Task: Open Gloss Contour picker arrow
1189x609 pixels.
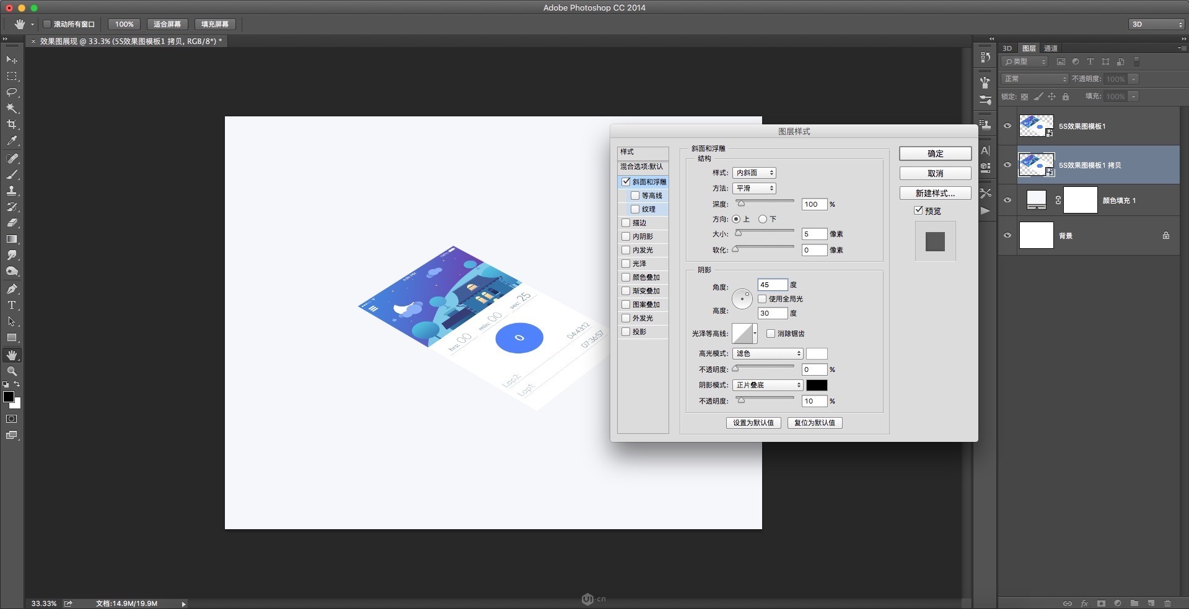Action: pyautogui.click(x=755, y=333)
